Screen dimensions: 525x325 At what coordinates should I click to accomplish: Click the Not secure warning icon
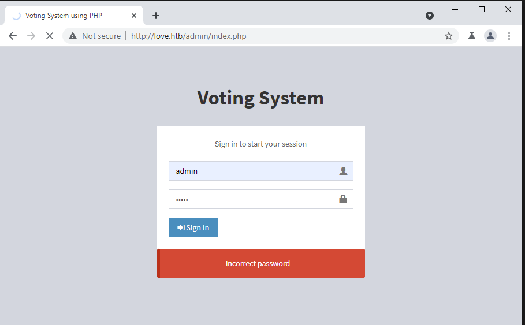click(73, 36)
